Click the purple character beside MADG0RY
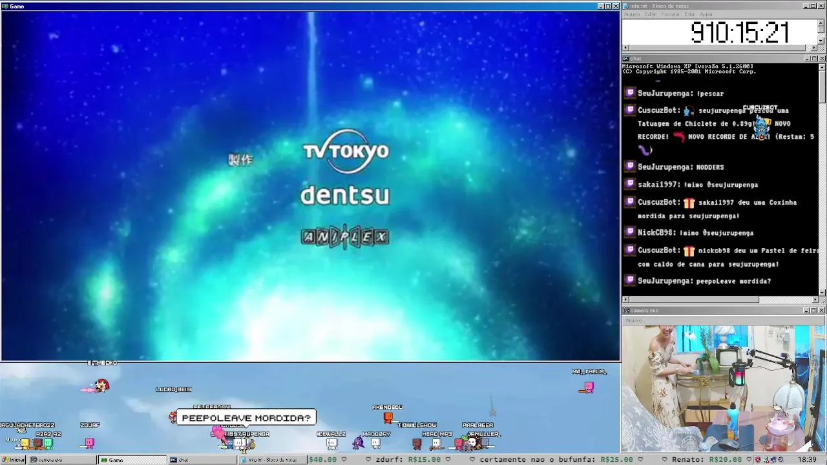Viewport: 827px width, 465px height. [x=359, y=442]
